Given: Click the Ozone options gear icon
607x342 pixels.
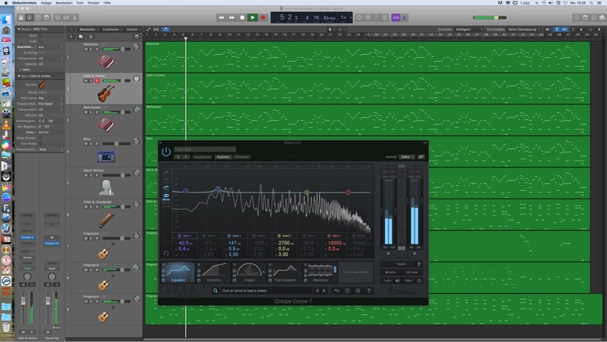Looking at the screenshot, I should [358, 290].
